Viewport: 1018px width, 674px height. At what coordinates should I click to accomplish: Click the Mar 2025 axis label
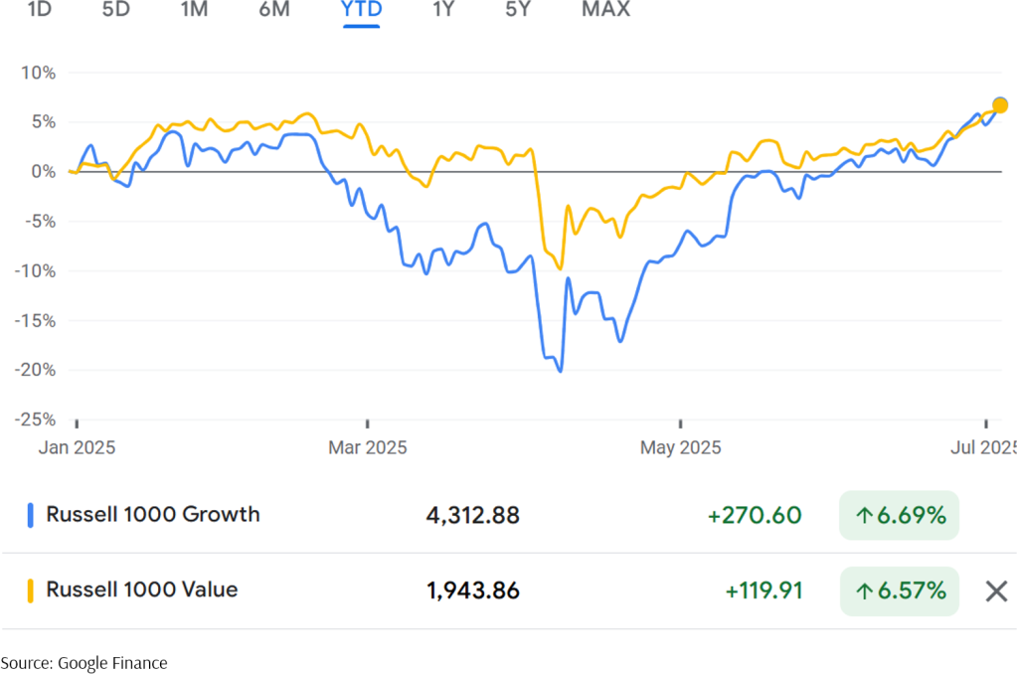(370, 447)
